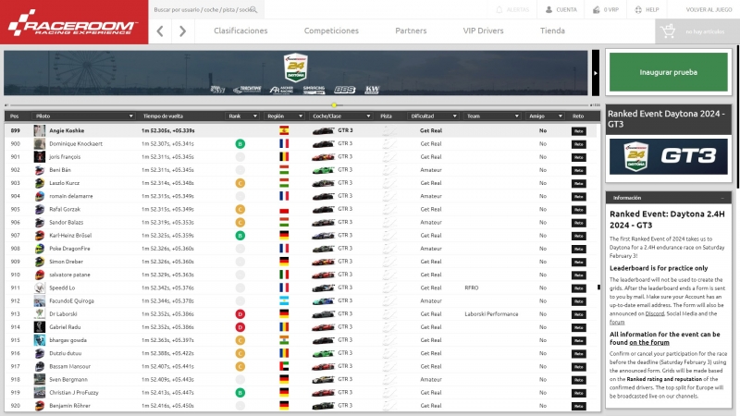Open the Rank filter dropdown
This screenshot has height=416, width=740.
(255, 116)
